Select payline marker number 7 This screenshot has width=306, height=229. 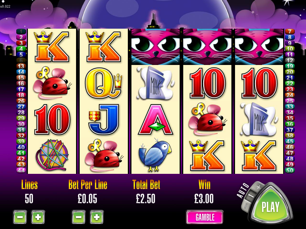pos(290,31)
